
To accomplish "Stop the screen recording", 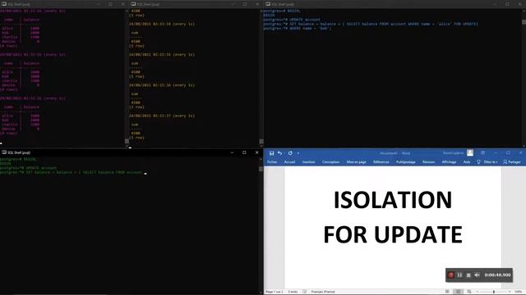I will [468, 275].
